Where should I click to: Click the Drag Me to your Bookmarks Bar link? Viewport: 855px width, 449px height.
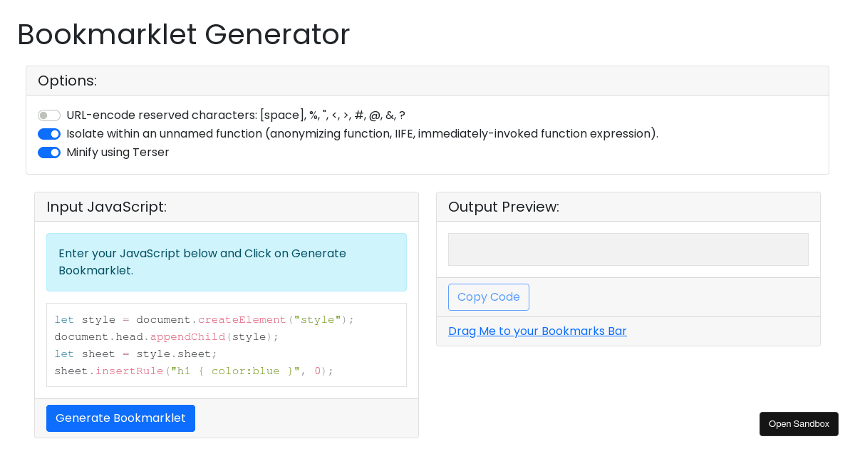[537, 331]
